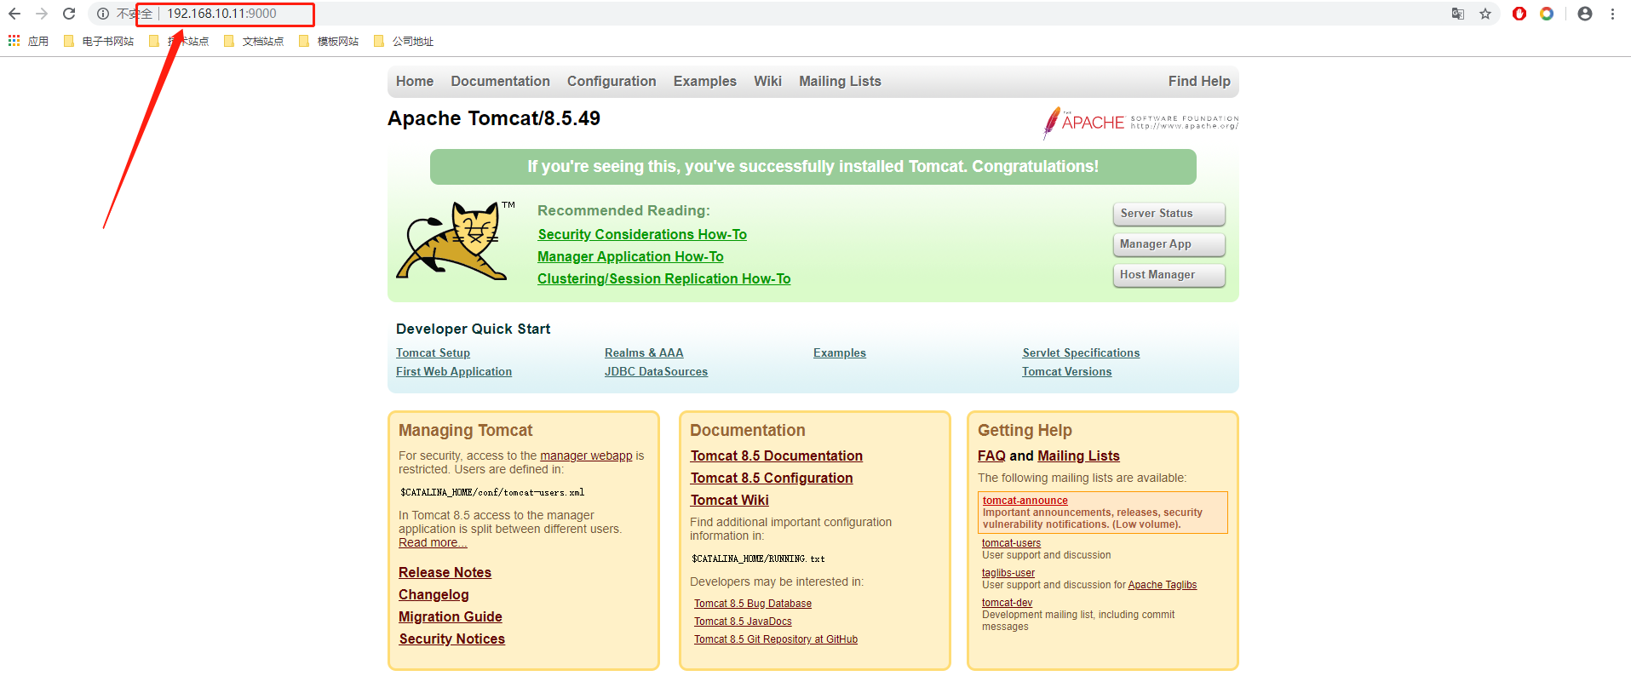Open the Google Translate icon in address bar

click(1458, 14)
